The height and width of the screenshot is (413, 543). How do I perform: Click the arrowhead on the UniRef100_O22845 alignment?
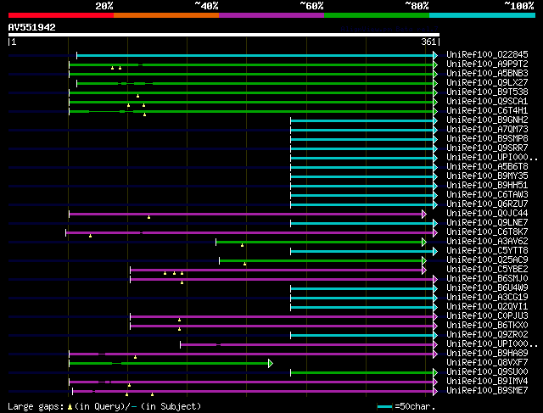[435, 55]
